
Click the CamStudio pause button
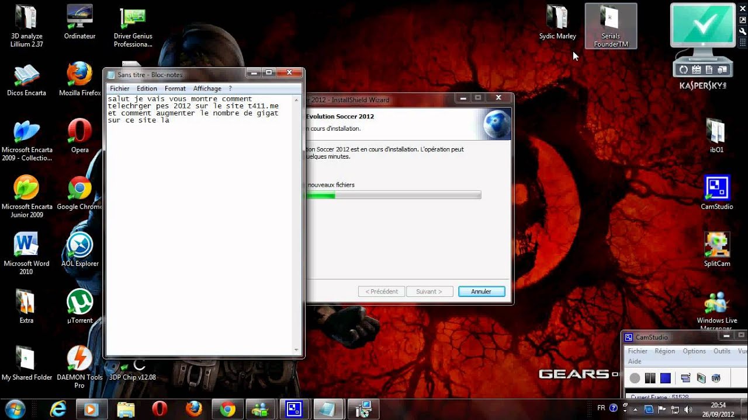tap(650, 379)
